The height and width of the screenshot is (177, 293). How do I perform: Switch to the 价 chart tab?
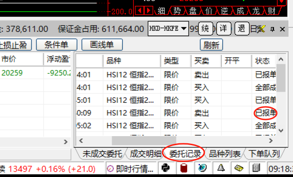208,11
